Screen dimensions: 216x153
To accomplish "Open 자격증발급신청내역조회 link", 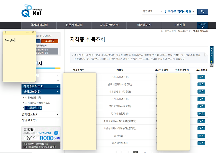I will coord(37,103).
